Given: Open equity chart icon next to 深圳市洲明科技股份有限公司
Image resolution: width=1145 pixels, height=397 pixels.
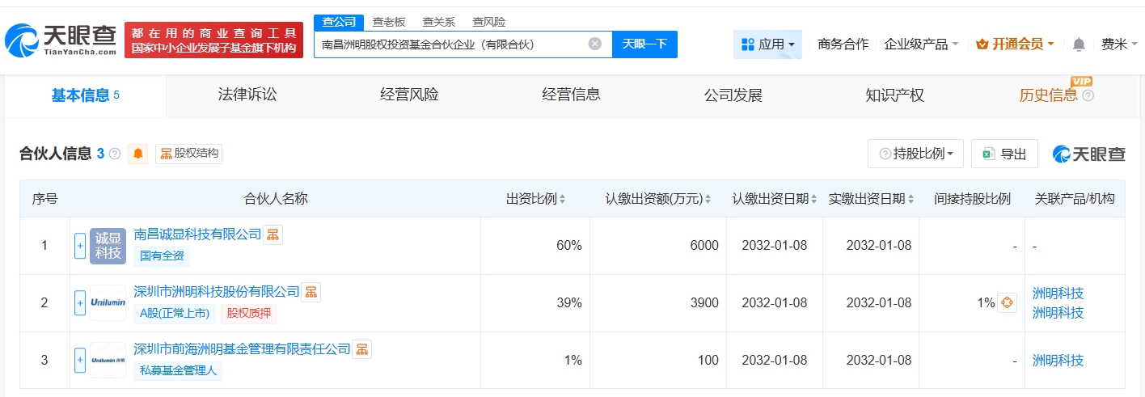Looking at the screenshot, I should pyautogui.click(x=311, y=292).
